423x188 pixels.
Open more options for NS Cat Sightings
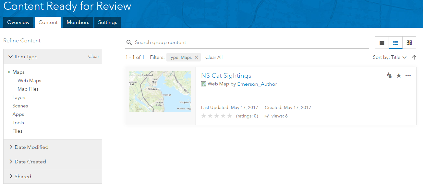408,75
